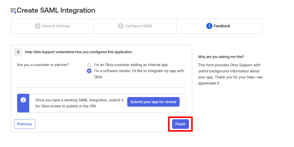This screenshot has width=294, height=147.
Task: Click 'This form provides Okta Support' paragraph
Action: 230,74
